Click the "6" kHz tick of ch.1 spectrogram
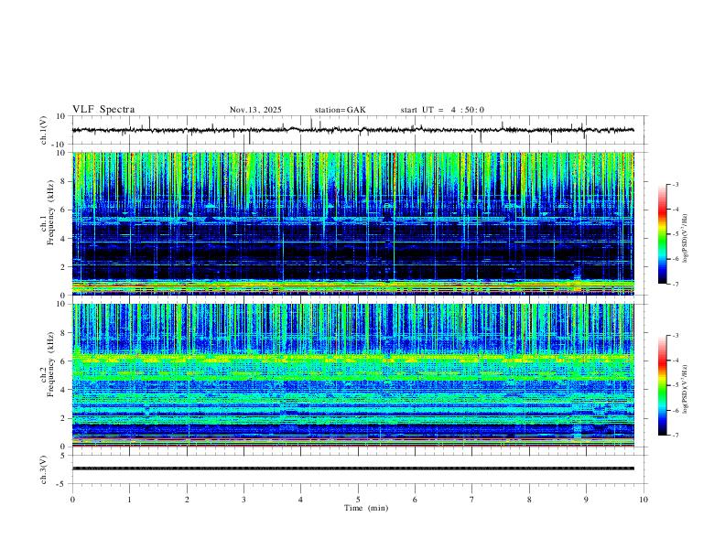Image resolution: width=725 pixels, height=560 pixels. pos(64,210)
